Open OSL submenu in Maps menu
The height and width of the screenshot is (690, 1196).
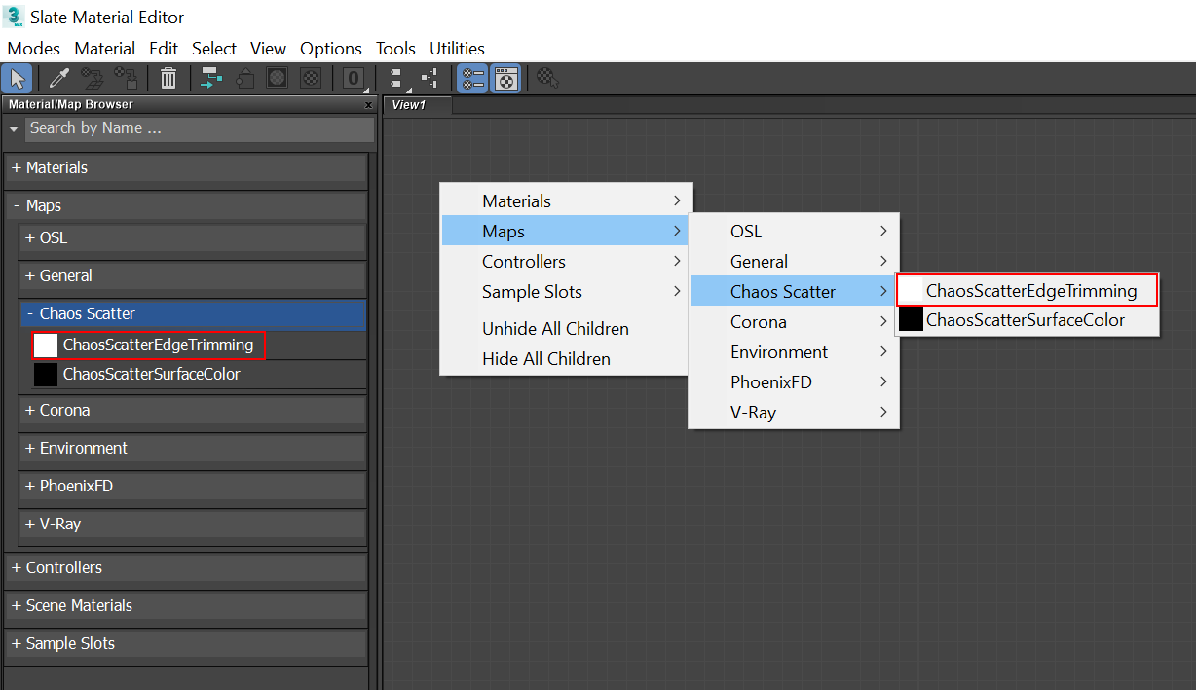793,231
